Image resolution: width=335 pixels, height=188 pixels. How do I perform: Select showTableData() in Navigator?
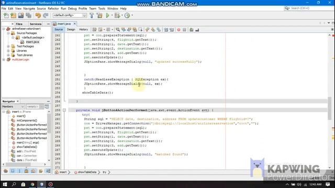click(x=27, y=147)
